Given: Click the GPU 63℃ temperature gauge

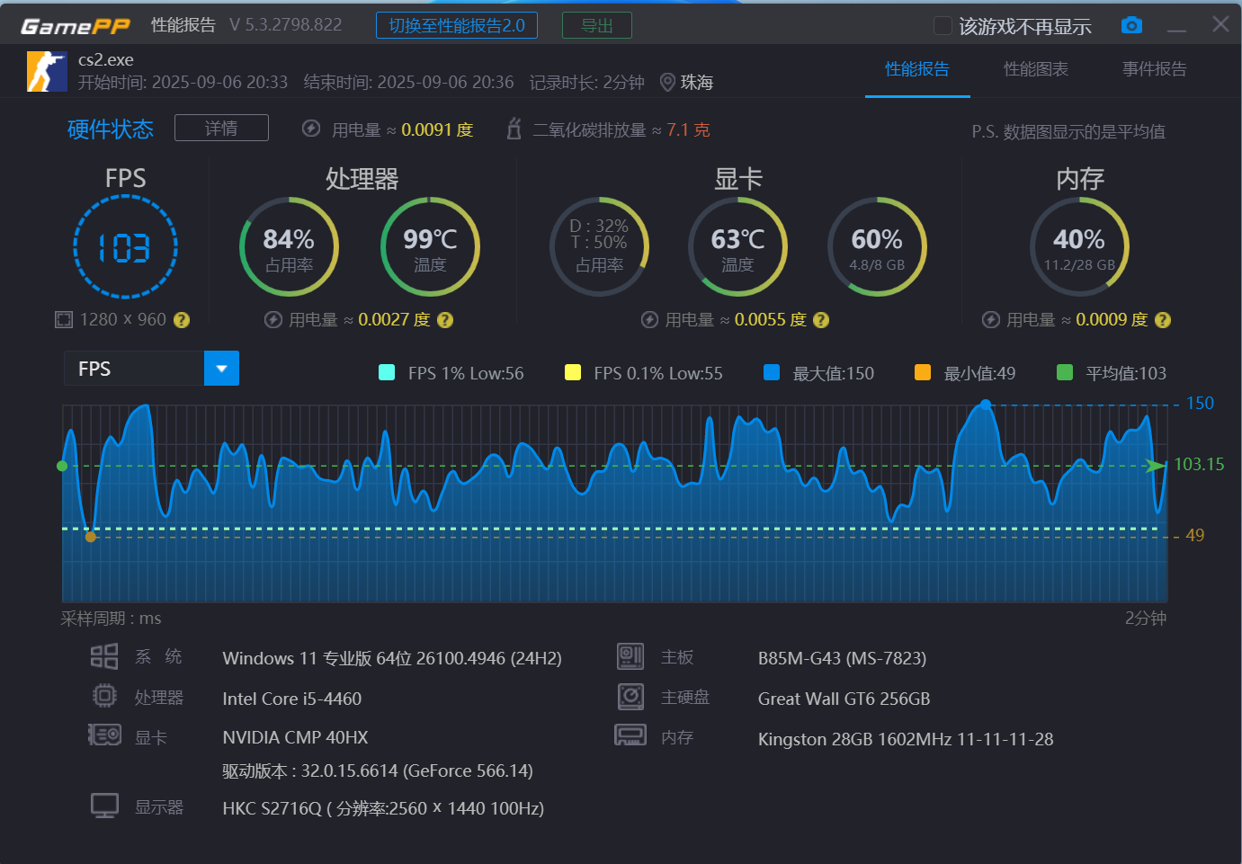Looking at the screenshot, I should [x=737, y=246].
